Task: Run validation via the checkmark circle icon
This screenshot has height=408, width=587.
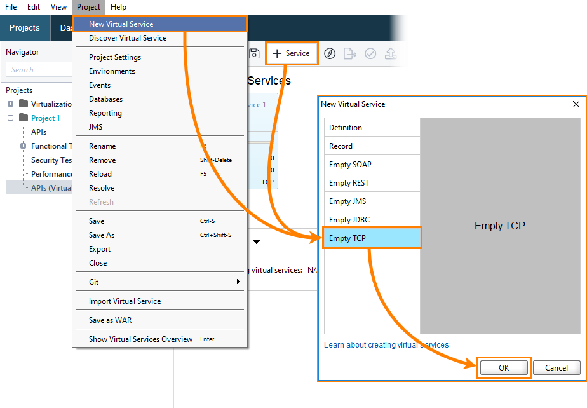Action: 370,53
